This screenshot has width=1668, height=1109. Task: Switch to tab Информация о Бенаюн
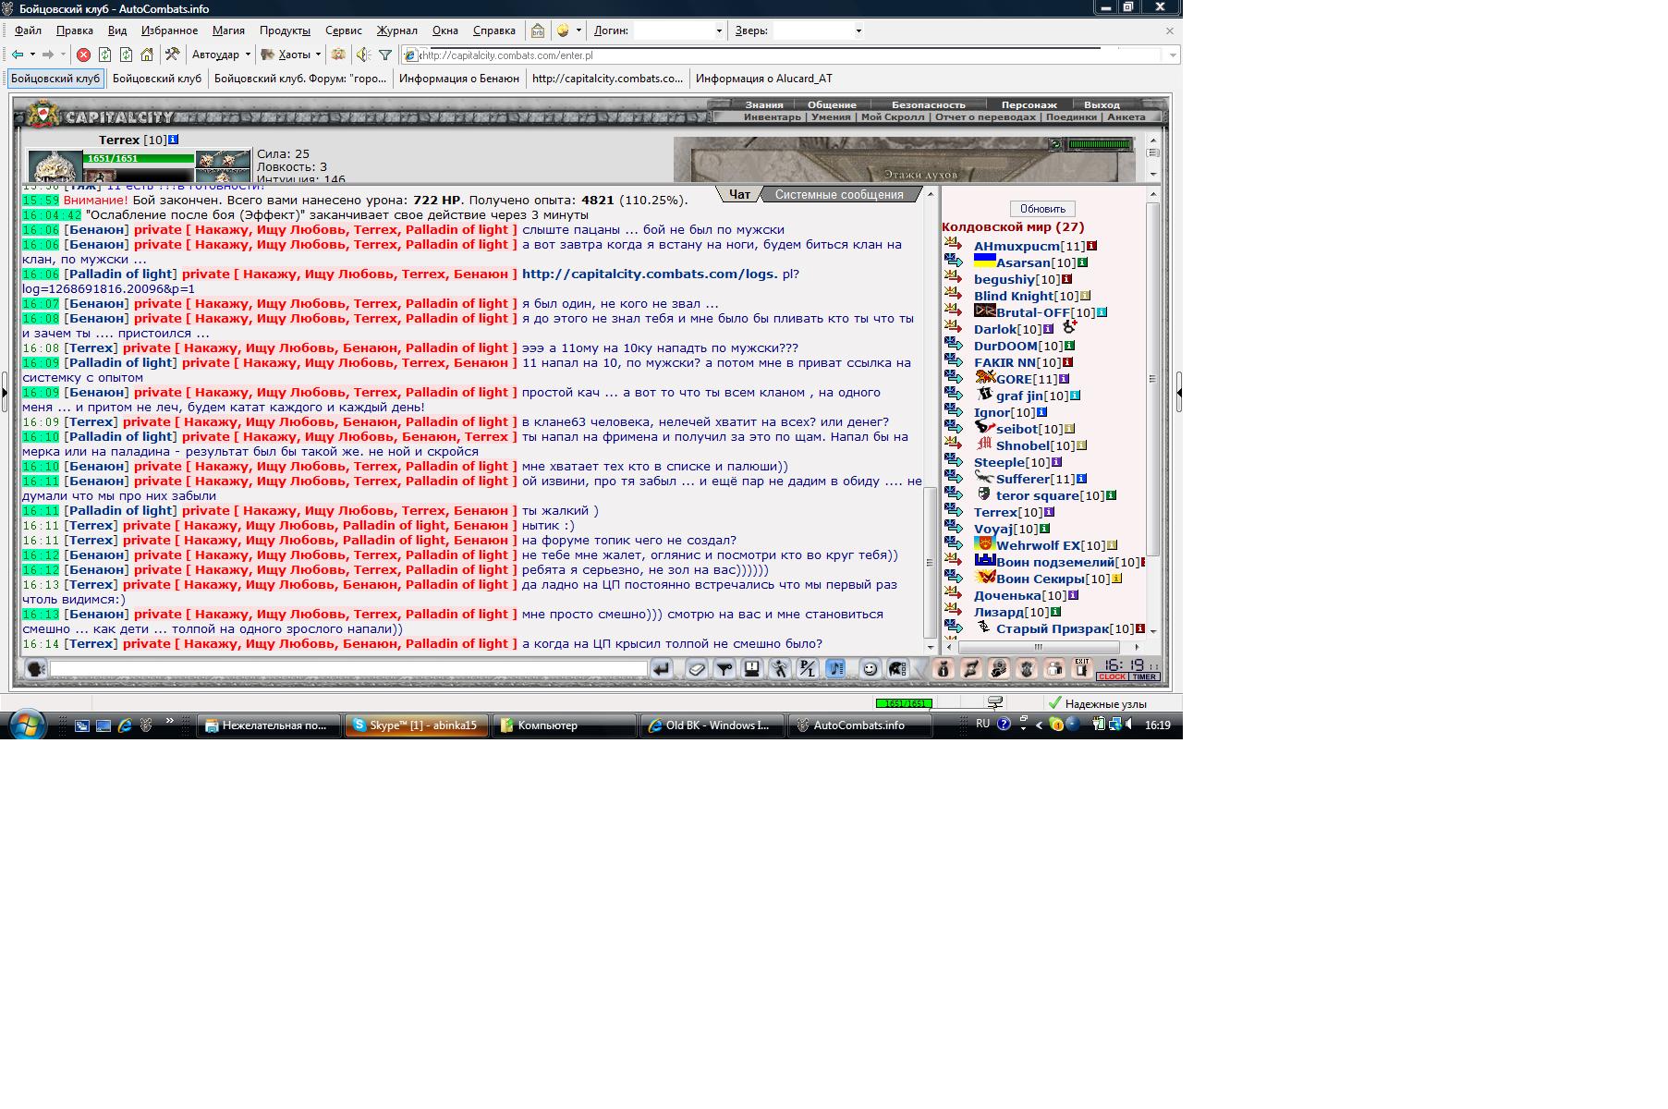(459, 79)
